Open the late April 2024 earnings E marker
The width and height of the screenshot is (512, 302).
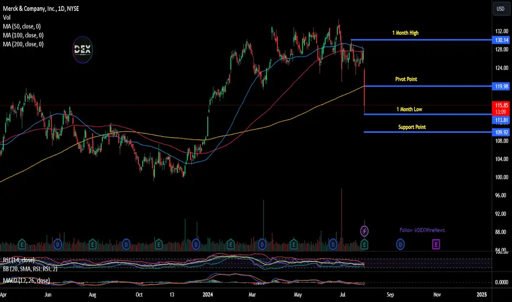(293, 244)
